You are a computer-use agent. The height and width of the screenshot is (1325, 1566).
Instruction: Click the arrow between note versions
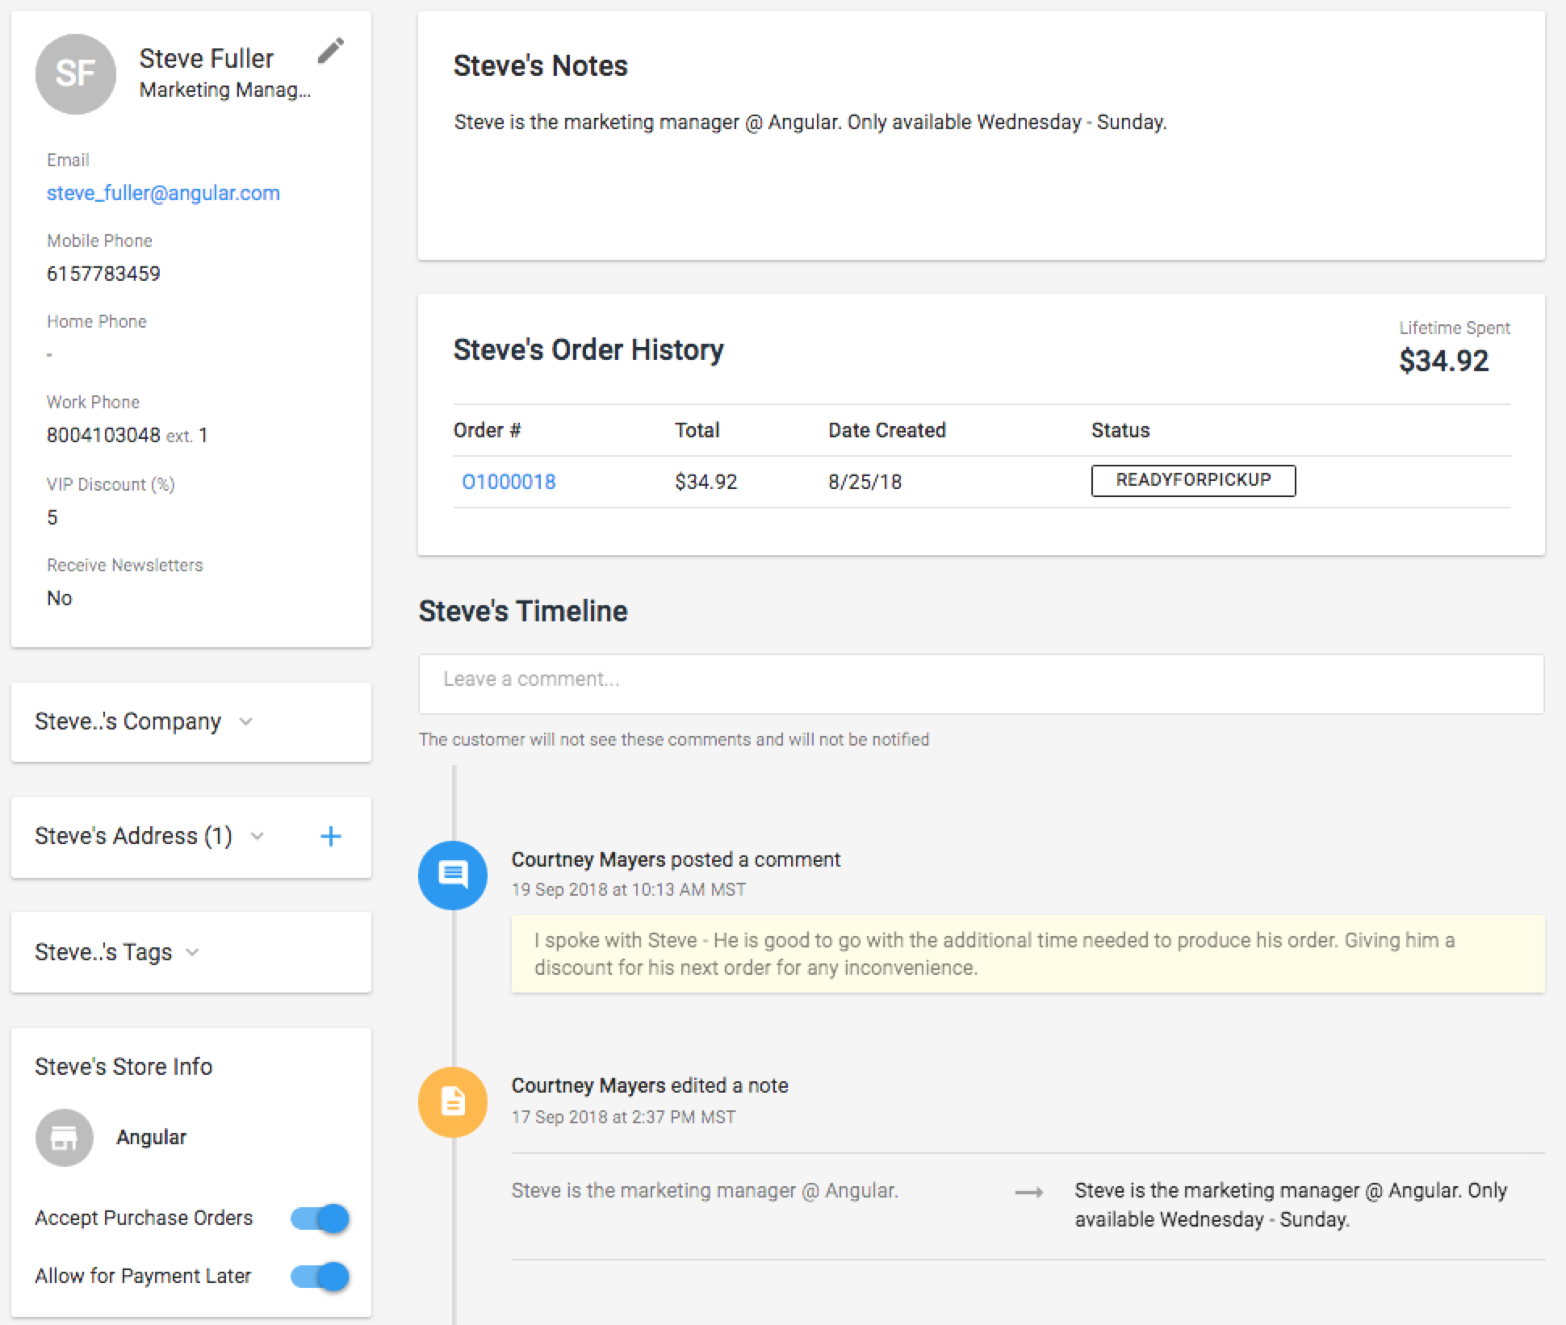[x=1028, y=1193]
